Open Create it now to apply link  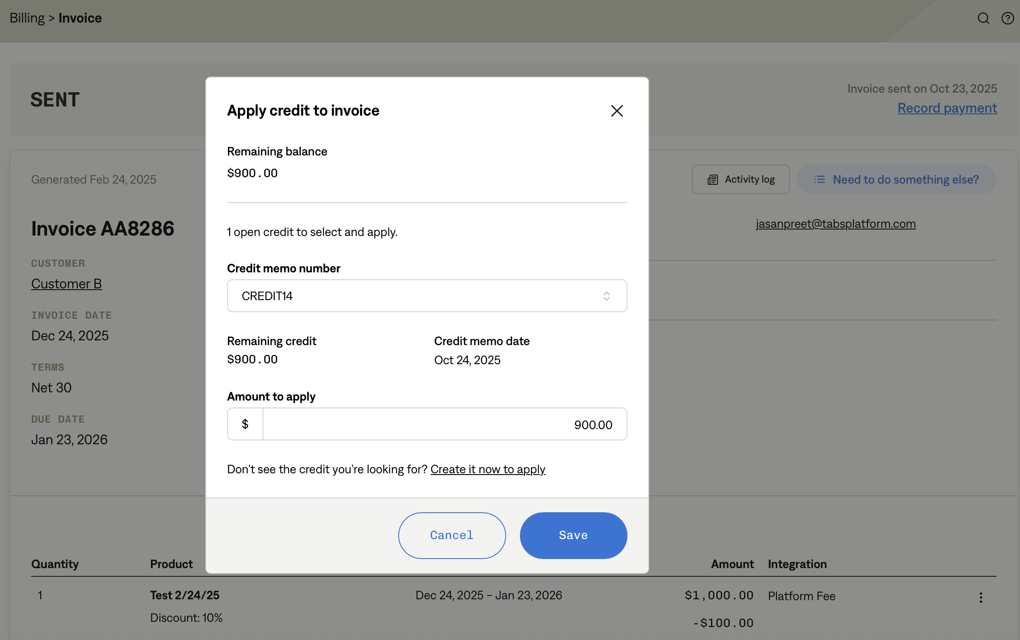coord(487,469)
